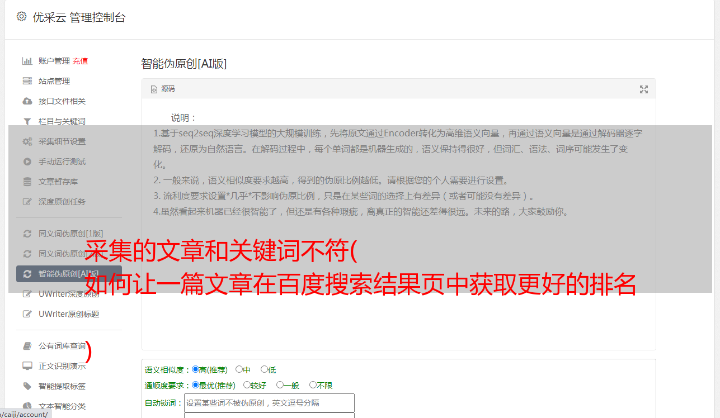Focus the 自动锁词 input field

point(269,403)
